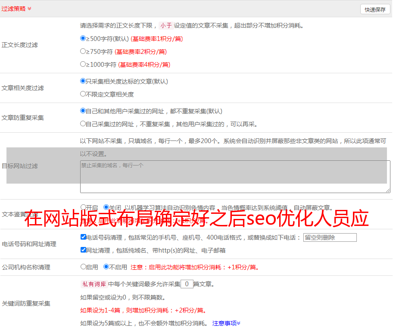Select the ≥750字符 length option
The image size is (393, 331).
click(83, 51)
